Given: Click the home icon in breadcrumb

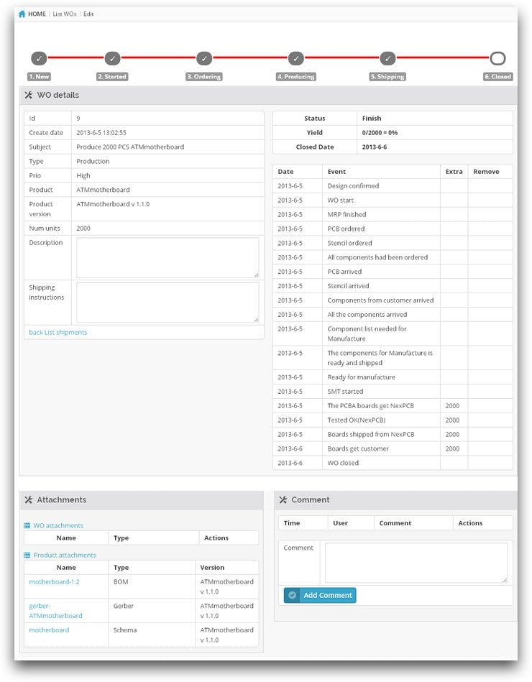Looking at the screenshot, I should coord(22,14).
